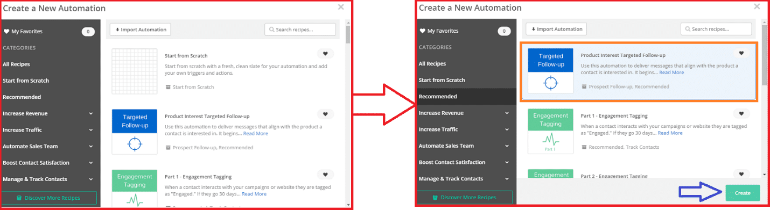Click Prospect Follow-up, Recommended tag in left dialog

pyautogui.click(x=213, y=147)
